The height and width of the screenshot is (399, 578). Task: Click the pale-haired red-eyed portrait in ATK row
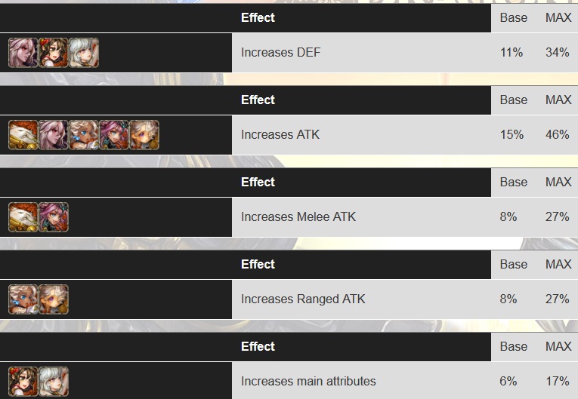tap(53, 135)
